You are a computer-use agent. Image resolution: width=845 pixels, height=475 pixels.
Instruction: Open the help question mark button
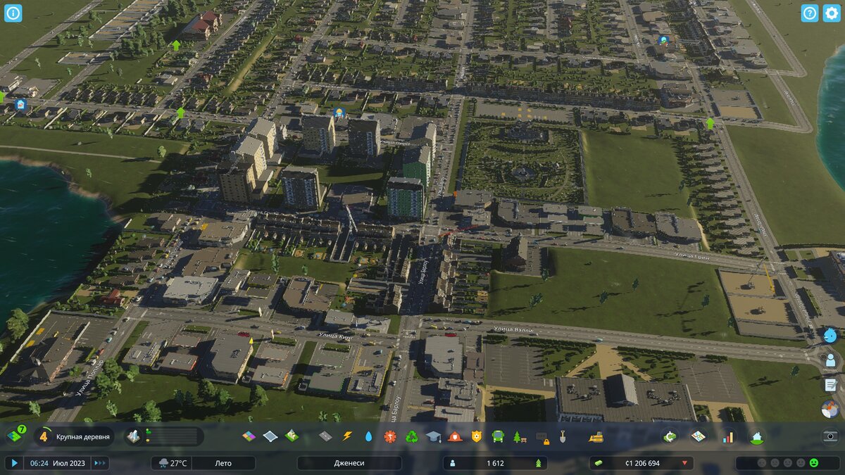[x=810, y=13]
